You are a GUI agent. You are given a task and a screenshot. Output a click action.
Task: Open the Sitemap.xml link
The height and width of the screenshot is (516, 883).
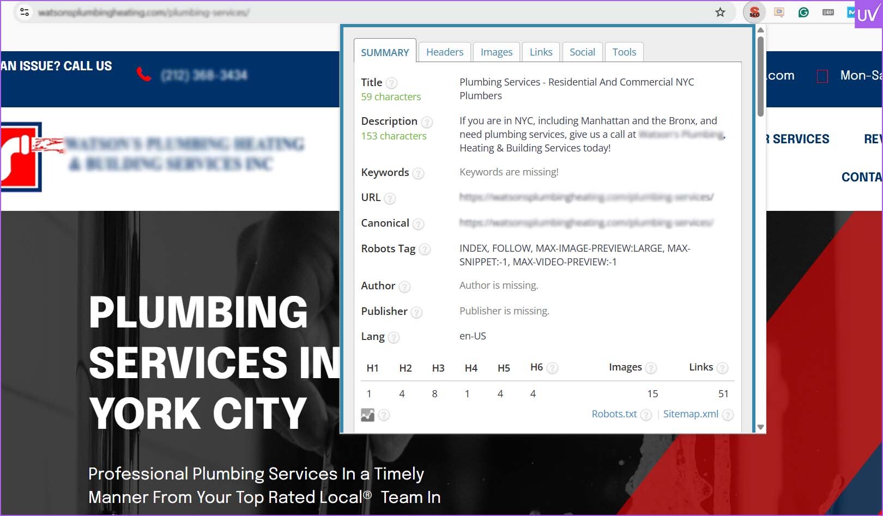tap(691, 414)
